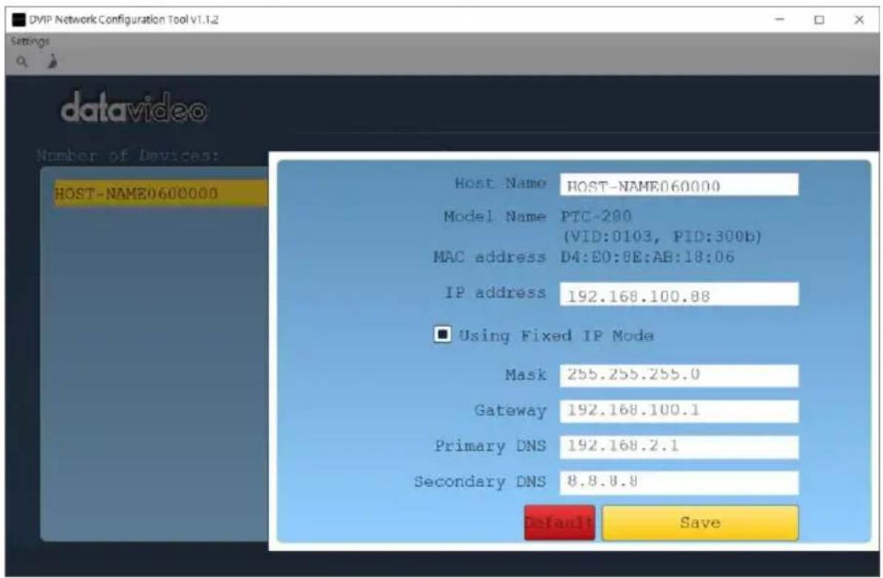Edit the Mask field
The height and width of the screenshot is (578, 883).
click(679, 375)
